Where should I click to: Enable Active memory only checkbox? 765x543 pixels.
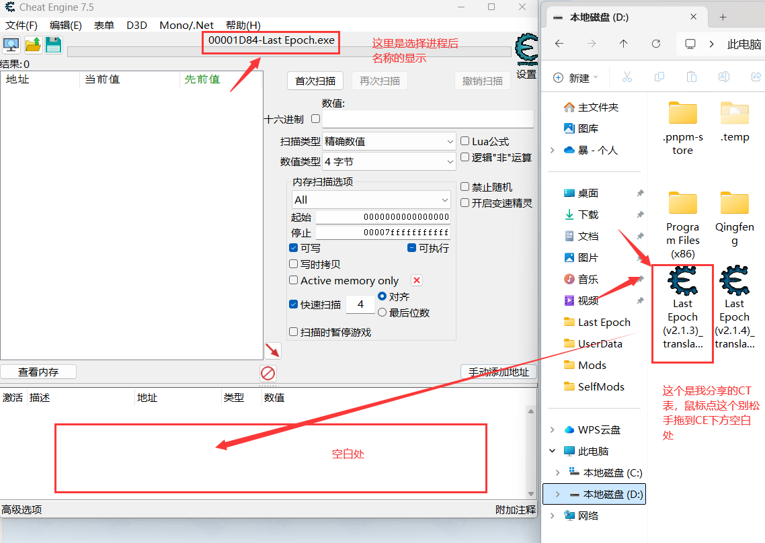[293, 280]
